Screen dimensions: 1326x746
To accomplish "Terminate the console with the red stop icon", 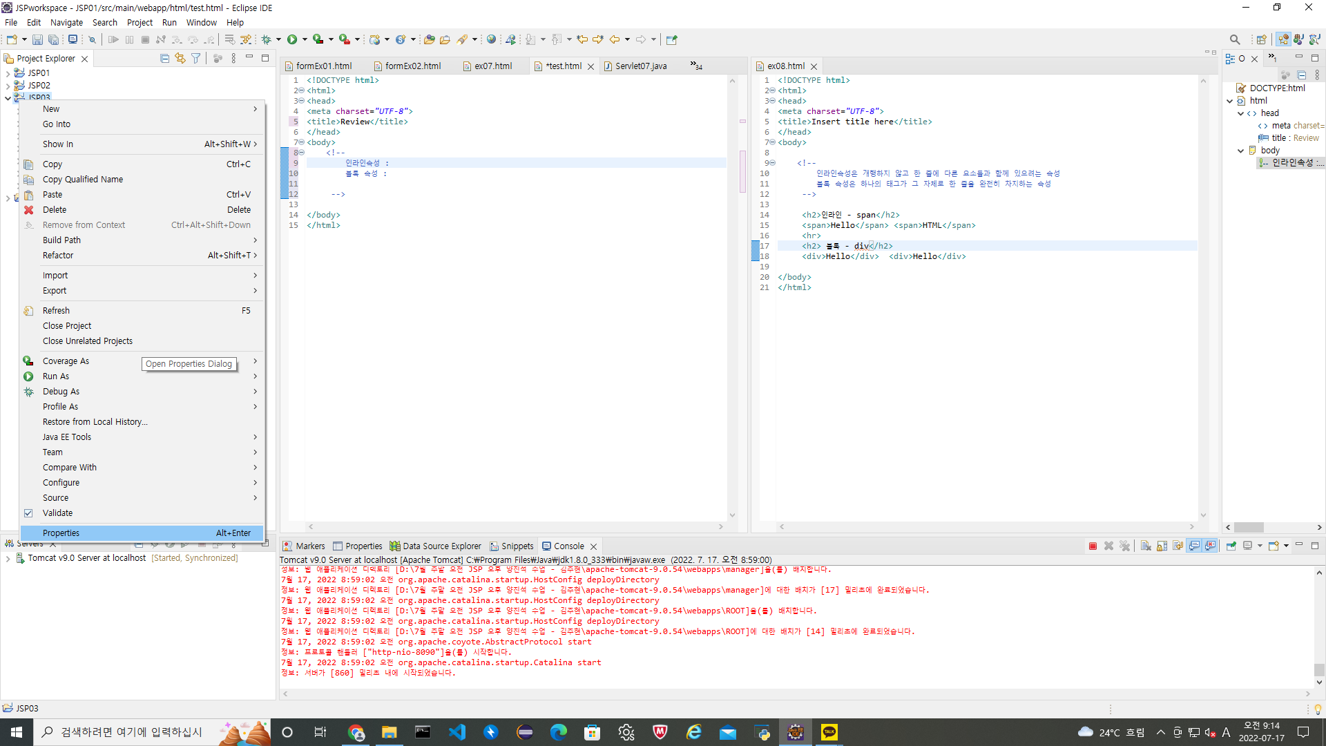I will pos(1093,546).
